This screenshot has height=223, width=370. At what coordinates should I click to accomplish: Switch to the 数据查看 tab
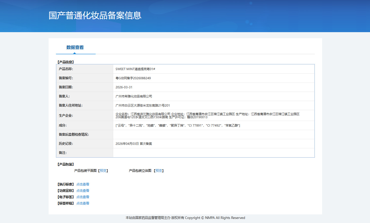(x=75, y=47)
